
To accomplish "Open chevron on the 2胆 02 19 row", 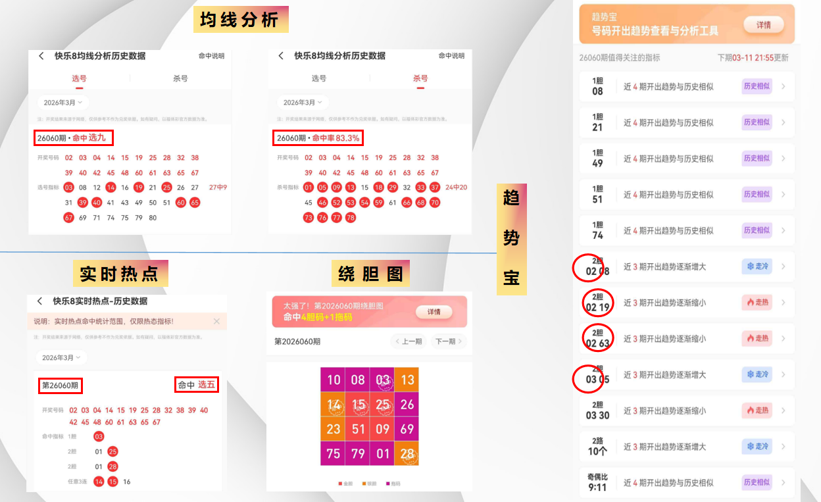I will tap(784, 303).
